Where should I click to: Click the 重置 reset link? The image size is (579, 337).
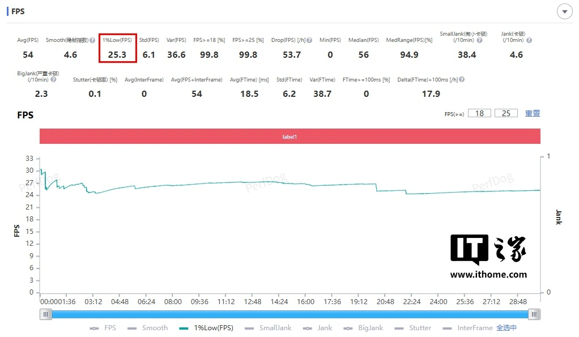coord(533,113)
